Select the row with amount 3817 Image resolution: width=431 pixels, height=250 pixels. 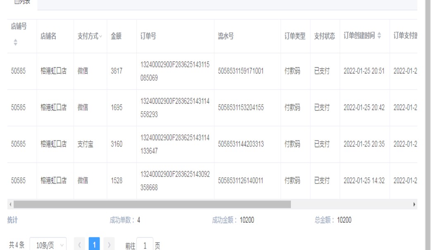click(116, 71)
